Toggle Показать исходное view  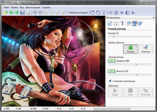click(x=78, y=13)
